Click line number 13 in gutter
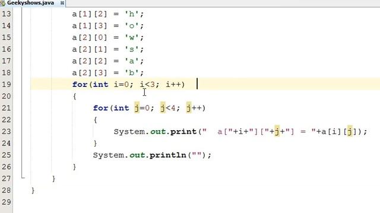Viewport: 380px width, 213px height. pyautogui.click(x=7, y=14)
